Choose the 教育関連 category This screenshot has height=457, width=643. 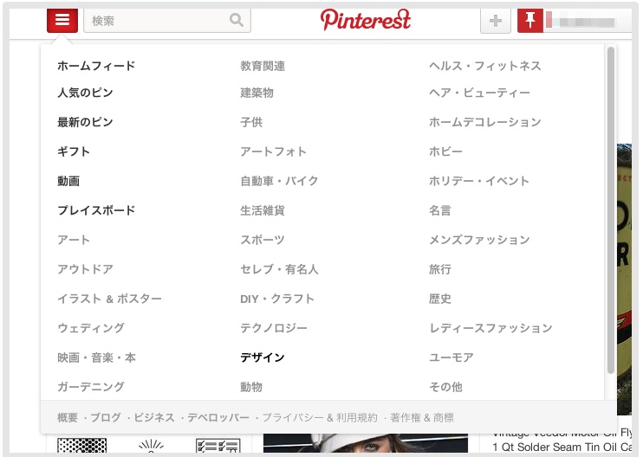pyautogui.click(x=263, y=66)
